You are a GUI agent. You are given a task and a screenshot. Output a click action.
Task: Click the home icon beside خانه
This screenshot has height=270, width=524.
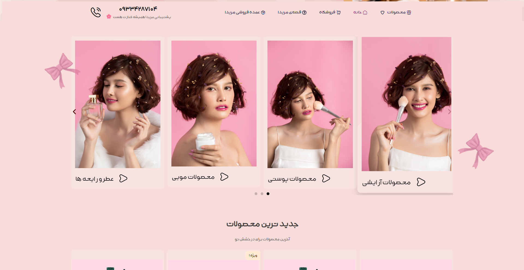[365, 13]
